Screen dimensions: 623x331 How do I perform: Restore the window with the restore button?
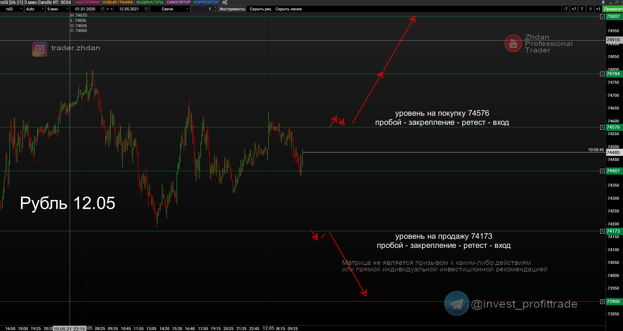617,2
